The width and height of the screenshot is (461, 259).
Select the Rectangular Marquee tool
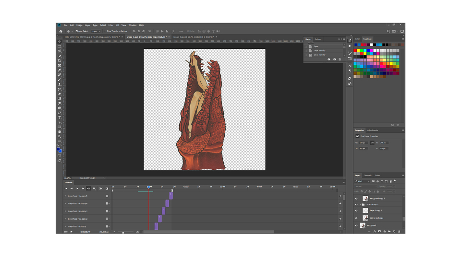coord(60,47)
